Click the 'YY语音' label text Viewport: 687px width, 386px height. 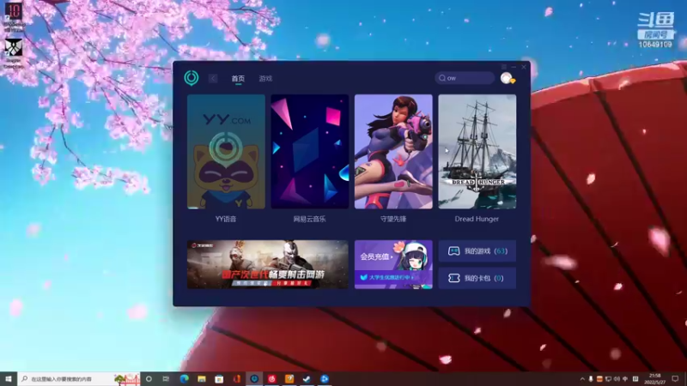click(226, 219)
